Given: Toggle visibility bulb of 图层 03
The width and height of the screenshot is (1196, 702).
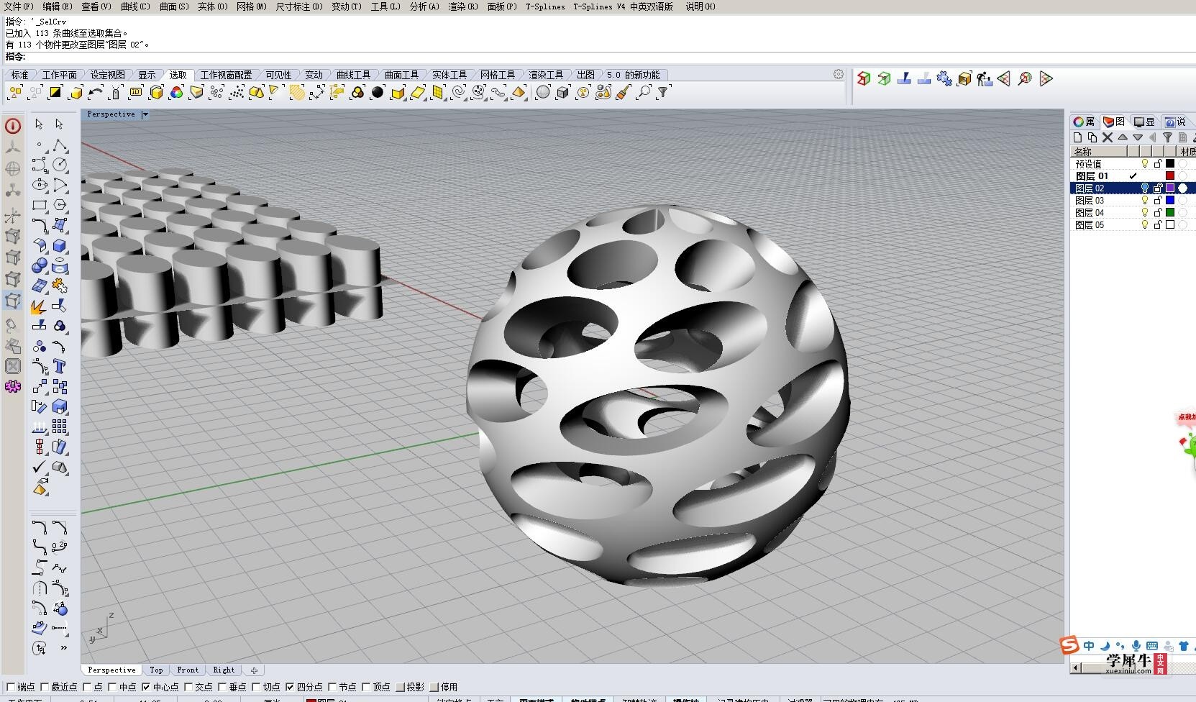Looking at the screenshot, I should coord(1145,201).
